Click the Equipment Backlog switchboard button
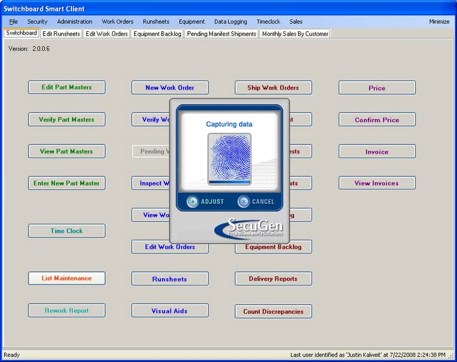Screen dimensions: 457x362 click(274, 247)
